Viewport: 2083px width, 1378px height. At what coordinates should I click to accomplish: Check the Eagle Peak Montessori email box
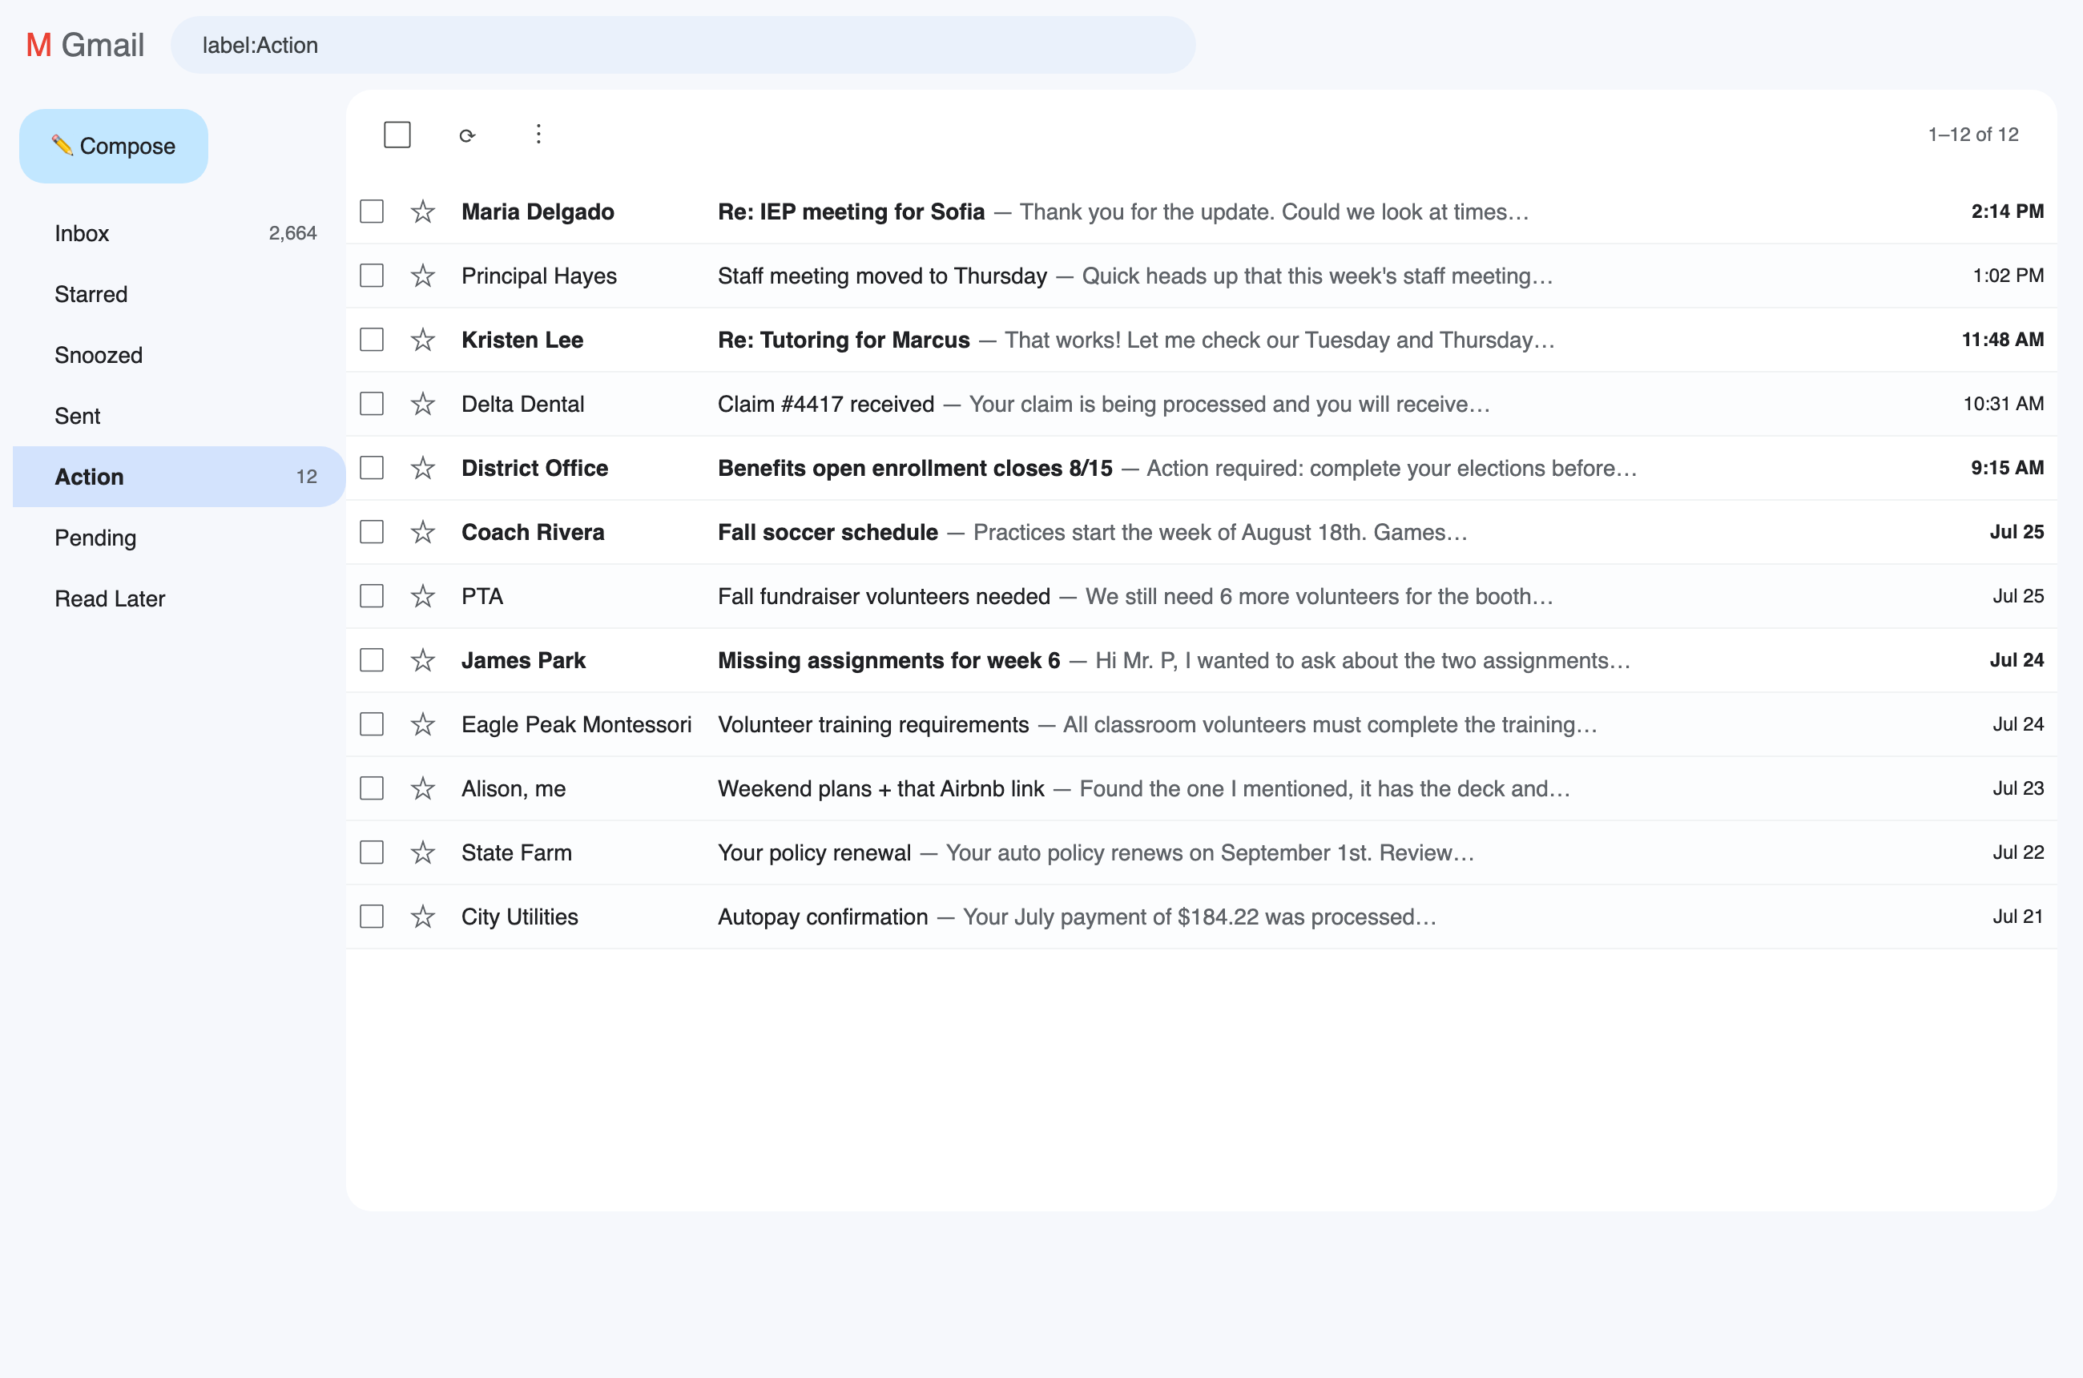tap(372, 725)
